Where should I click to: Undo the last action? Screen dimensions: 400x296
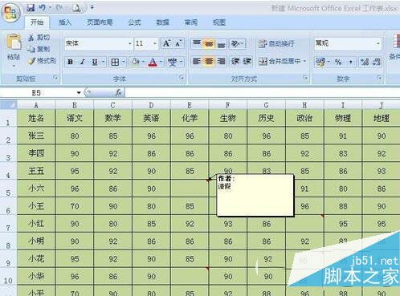pos(43,8)
